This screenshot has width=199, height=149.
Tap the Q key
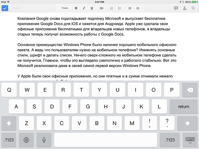pos(9,90)
